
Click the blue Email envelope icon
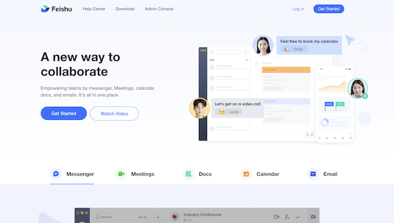coord(313,174)
